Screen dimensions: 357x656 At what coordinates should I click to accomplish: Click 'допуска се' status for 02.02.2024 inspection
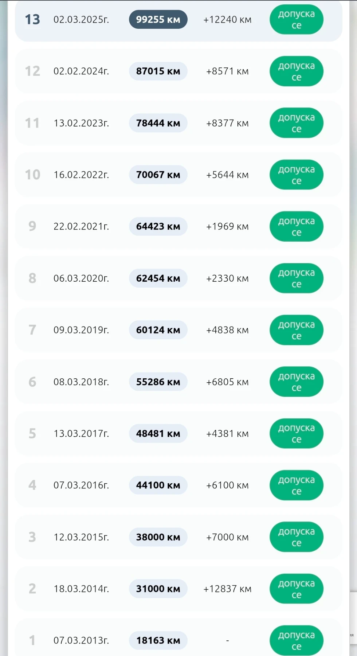click(x=296, y=71)
